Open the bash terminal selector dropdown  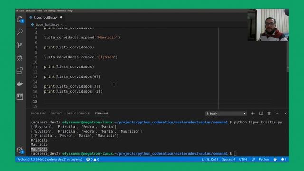tap(226, 114)
